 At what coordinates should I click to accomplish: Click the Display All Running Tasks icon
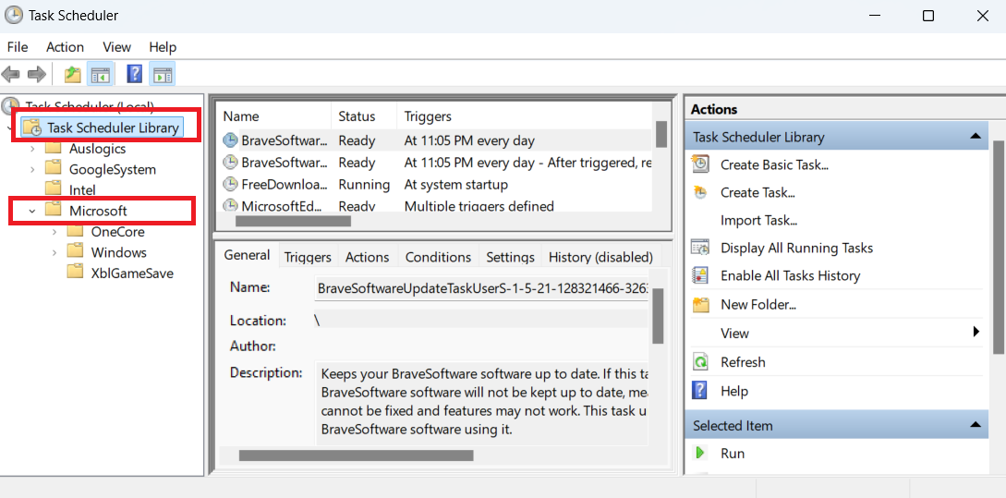(x=700, y=247)
